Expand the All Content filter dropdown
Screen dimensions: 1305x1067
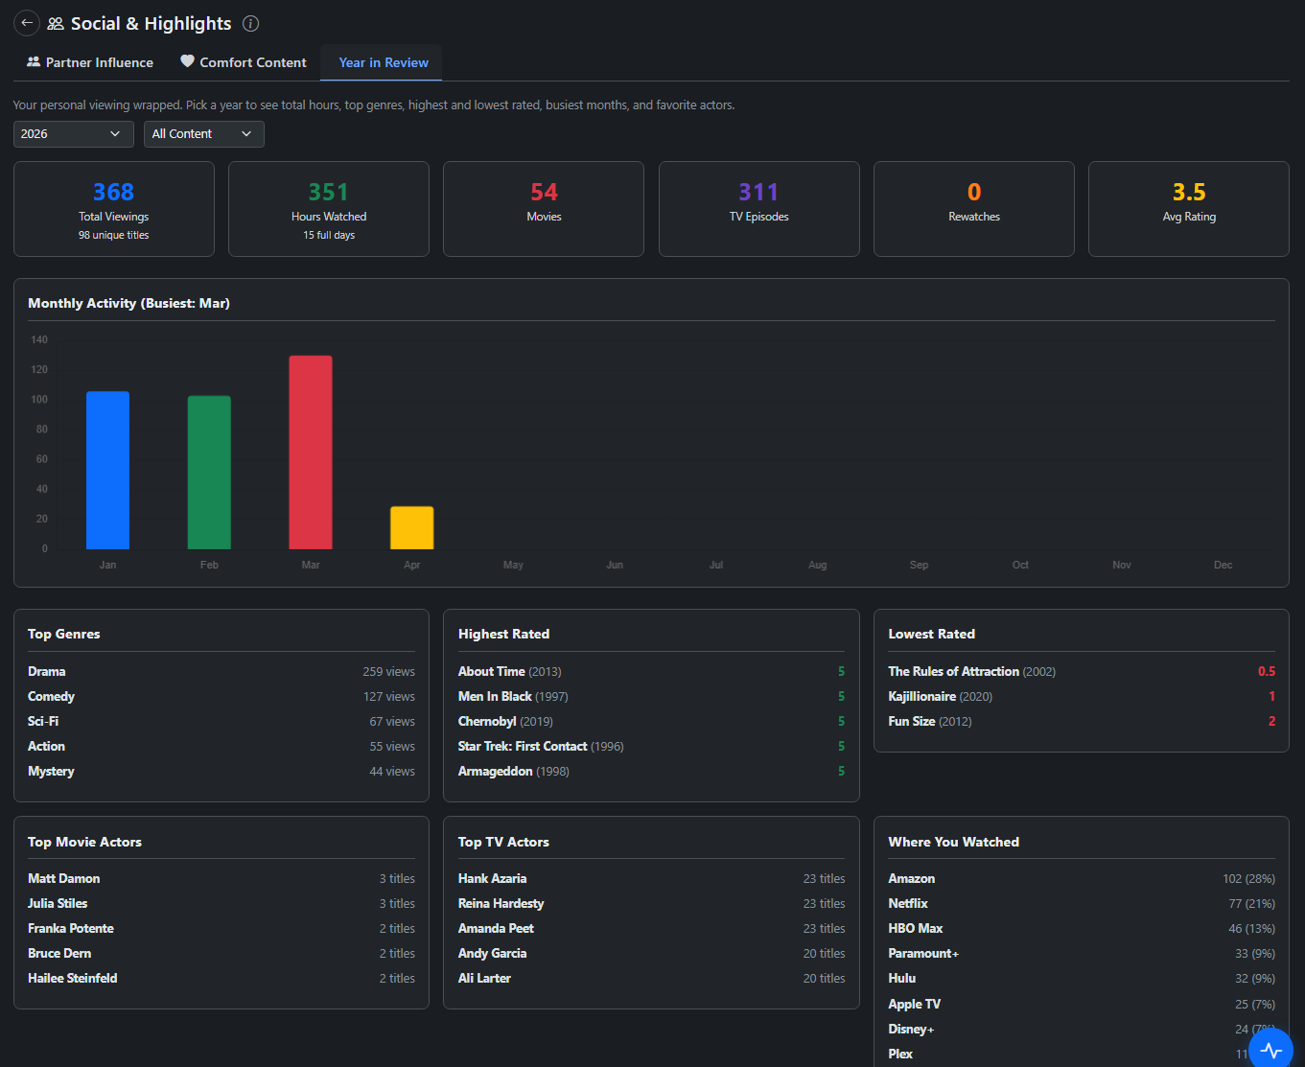tap(203, 134)
